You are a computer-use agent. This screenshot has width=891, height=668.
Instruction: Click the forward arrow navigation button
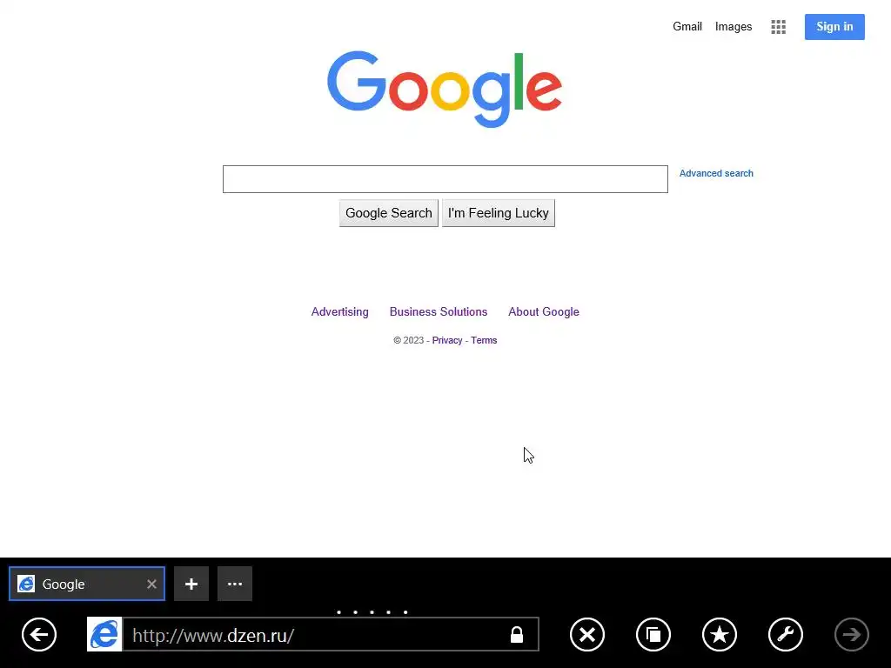coord(851,634)
